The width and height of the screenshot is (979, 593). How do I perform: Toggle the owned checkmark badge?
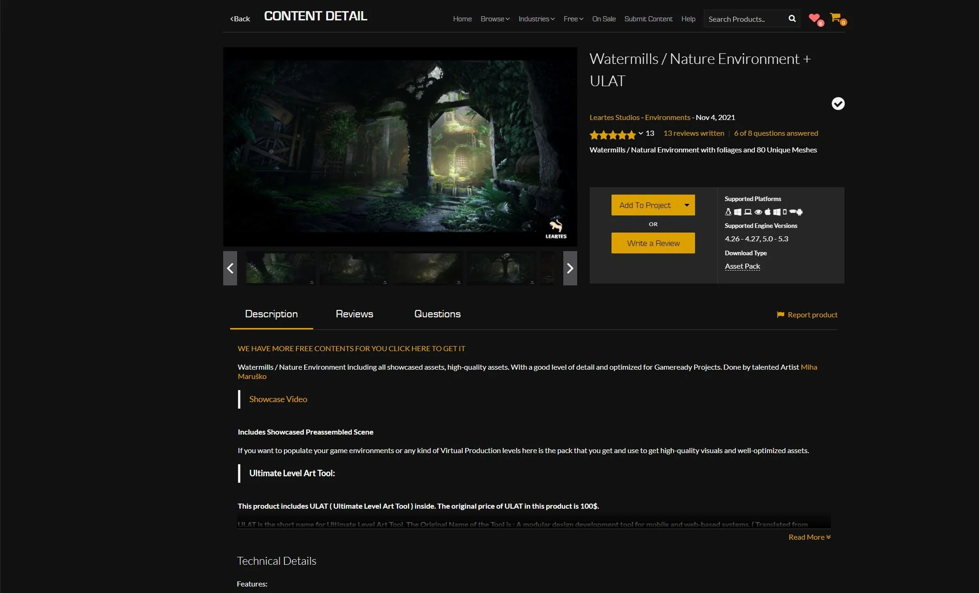coord(838,103)
